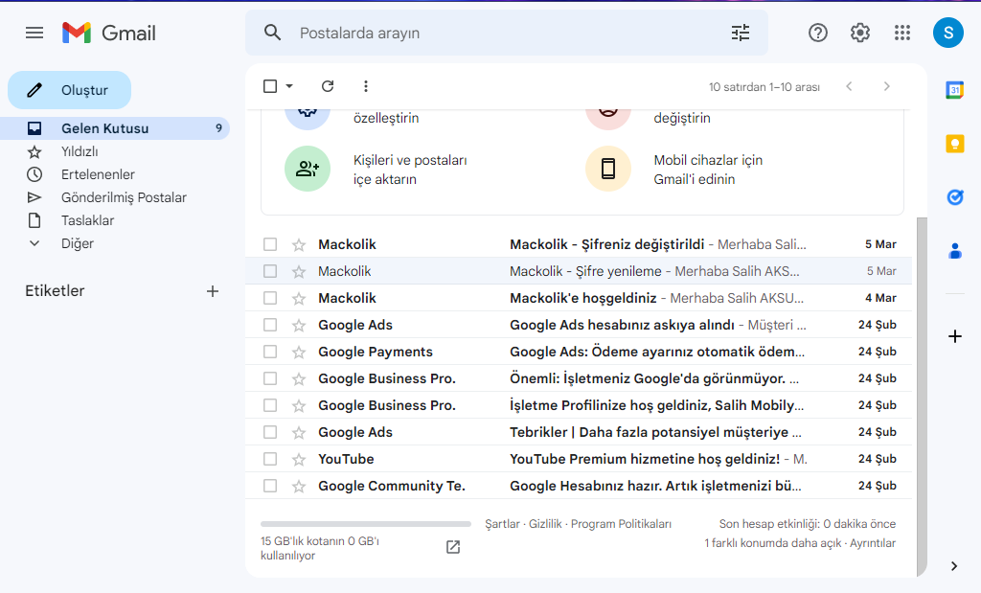The image size is (981, 593).
Task: Click the mail list vertical scrollbar
Action: click(922, 397)
